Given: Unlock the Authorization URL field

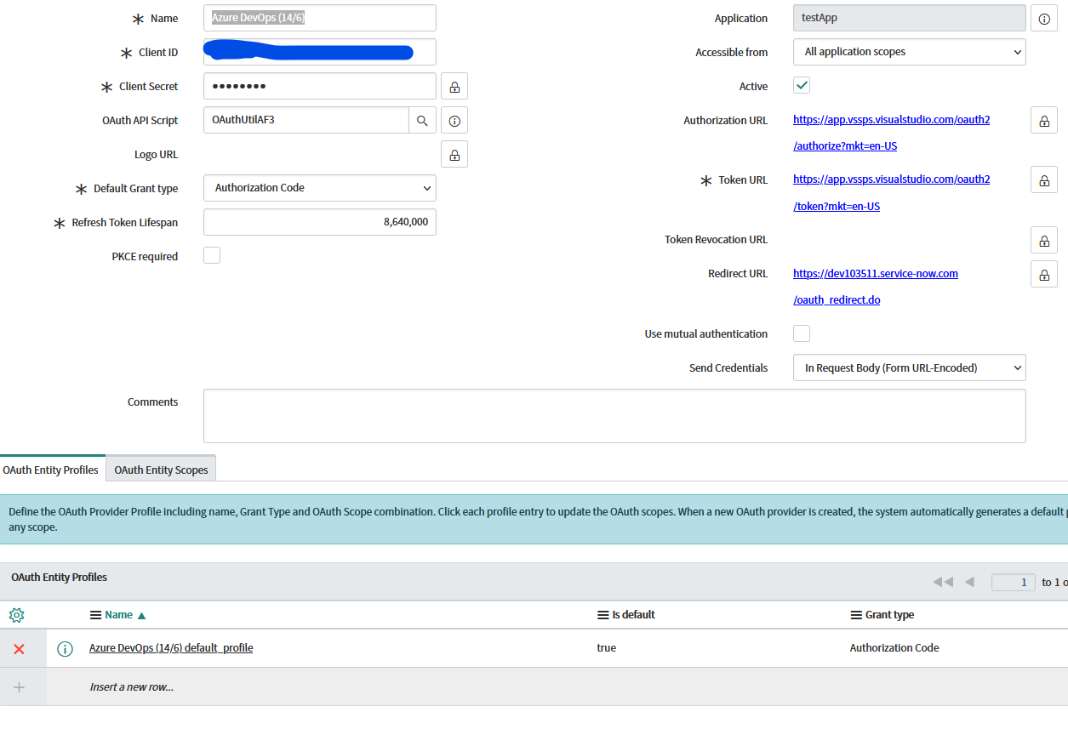Looking at the screenshot, I should click(1044, 120).
